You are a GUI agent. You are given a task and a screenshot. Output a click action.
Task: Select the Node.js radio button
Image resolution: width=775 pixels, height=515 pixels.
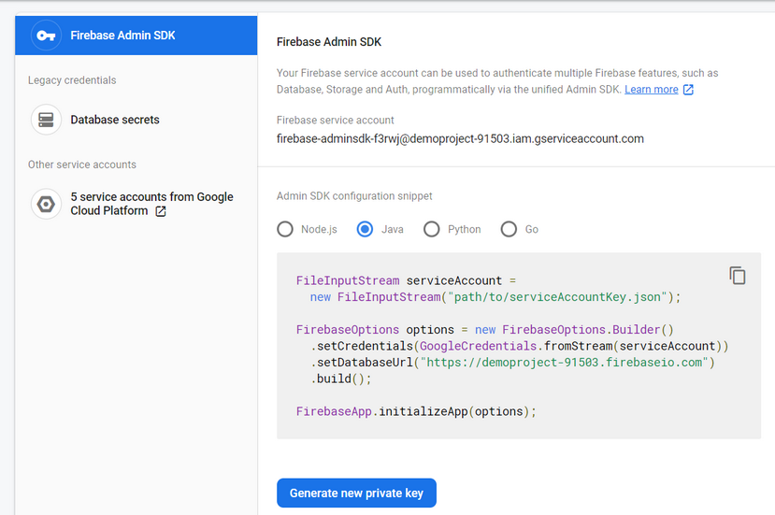coord(285,229)
